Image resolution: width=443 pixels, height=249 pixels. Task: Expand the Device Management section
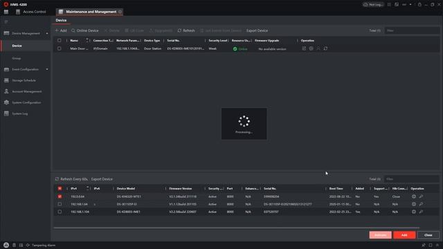[x=26, y=33]
